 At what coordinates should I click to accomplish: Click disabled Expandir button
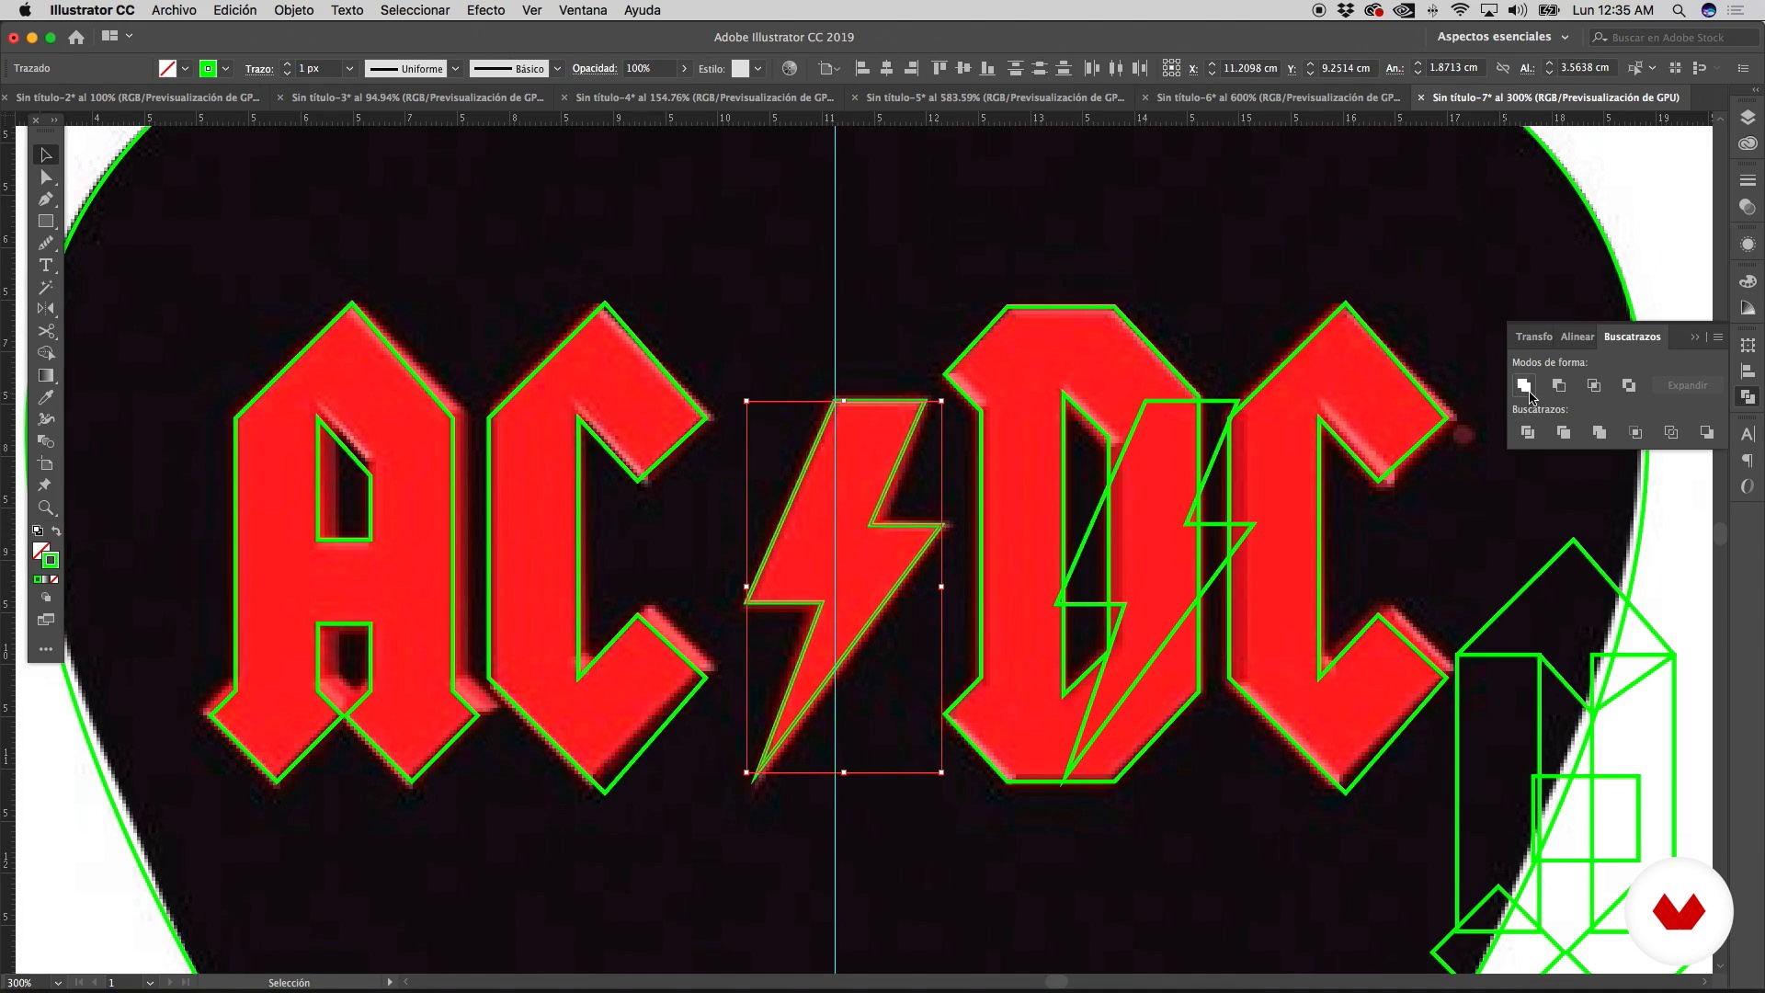click(1687, 385)
